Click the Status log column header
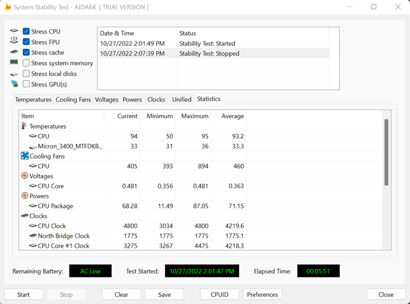410x304 pixels. tap(253, 33)
